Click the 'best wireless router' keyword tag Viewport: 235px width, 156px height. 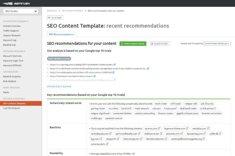coord(59,59)
